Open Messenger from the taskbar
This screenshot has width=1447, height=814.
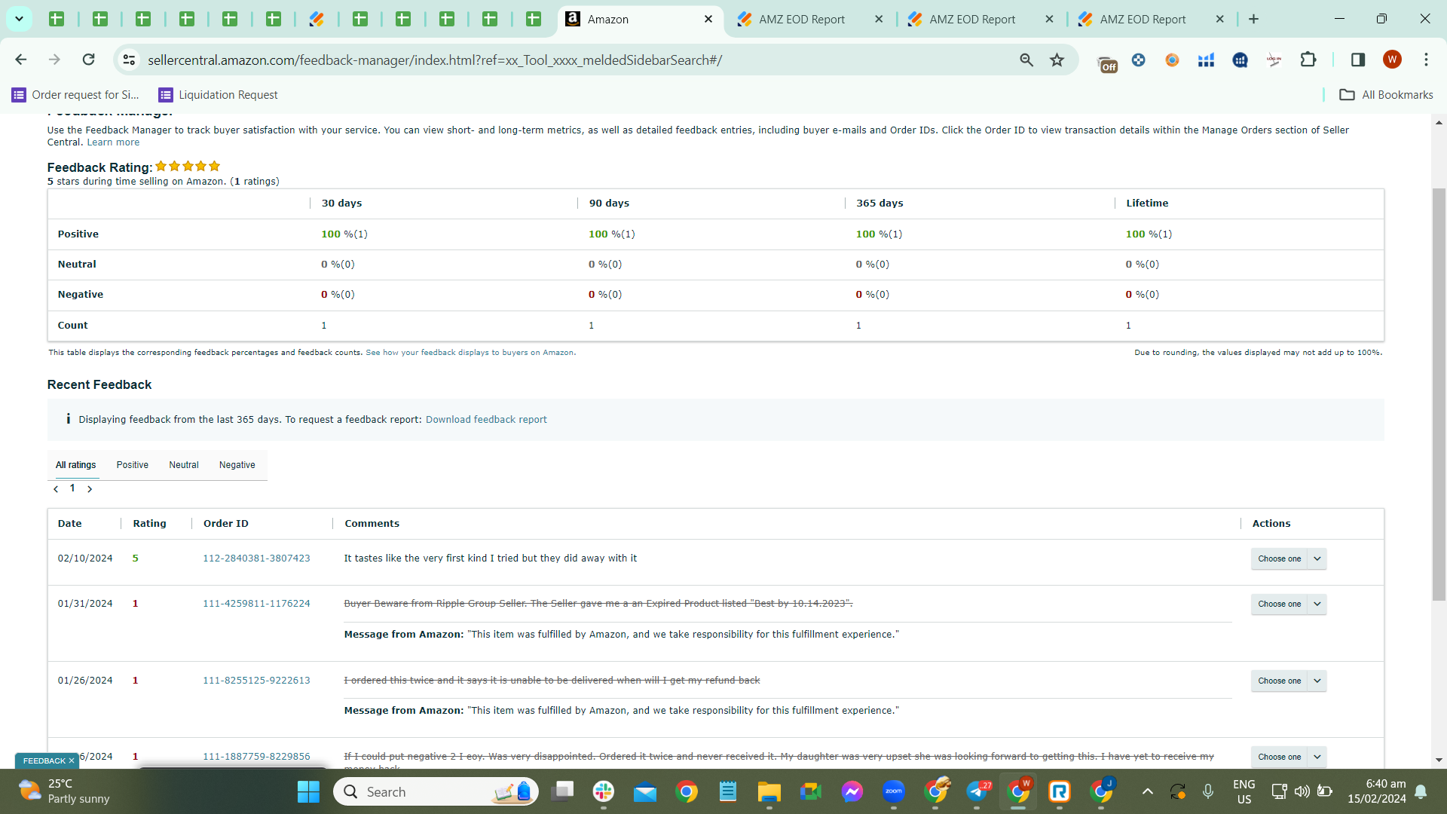(852, 791)
